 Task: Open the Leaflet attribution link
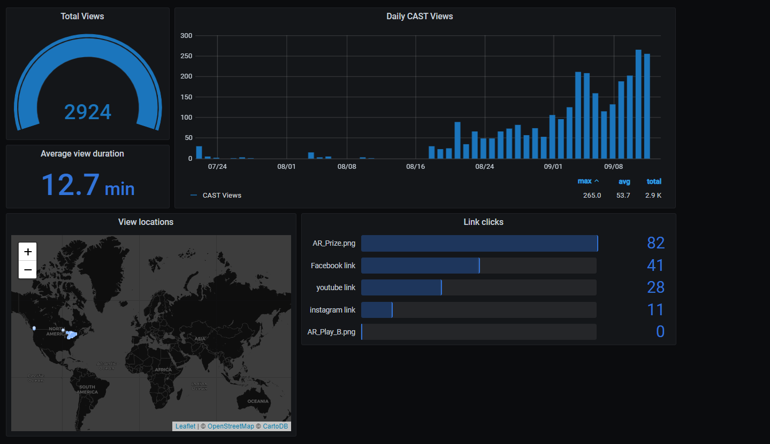[185, 426]
